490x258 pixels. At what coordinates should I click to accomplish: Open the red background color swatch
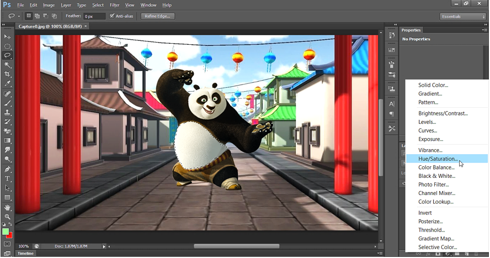point(10,235)
